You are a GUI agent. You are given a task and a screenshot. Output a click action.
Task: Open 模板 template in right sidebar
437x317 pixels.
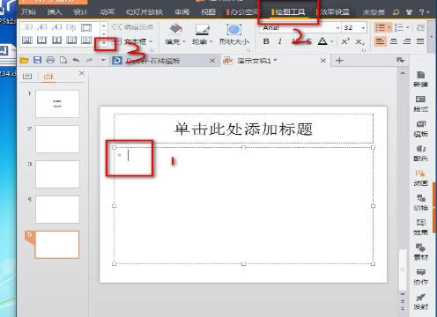(420, 129)
